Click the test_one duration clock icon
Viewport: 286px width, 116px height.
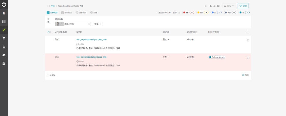(x=78, y=44)
